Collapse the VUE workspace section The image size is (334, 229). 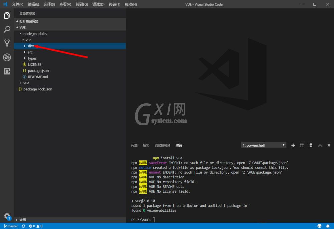[70, 27]
